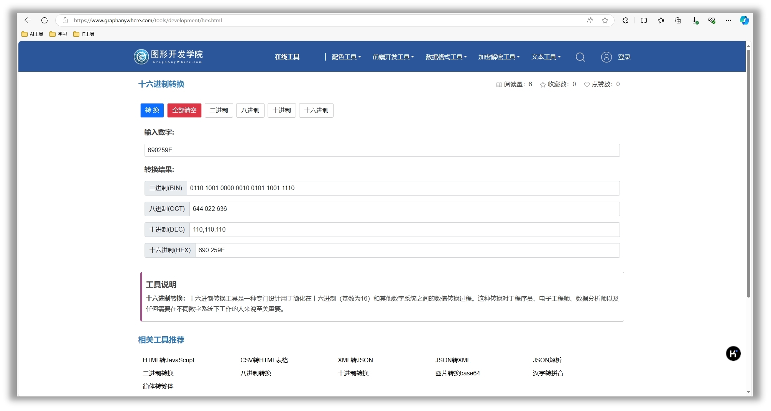Open the 学习 bookmarks folder

[x=58, y=34]
